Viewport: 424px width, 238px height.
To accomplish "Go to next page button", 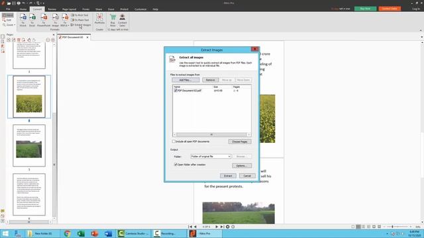I will coord(217,227).
